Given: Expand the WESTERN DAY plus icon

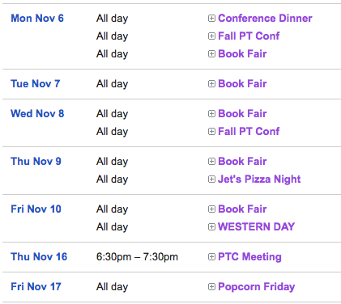Looking at the screenshot, I should pyautogui.click(x=211, y=227).
